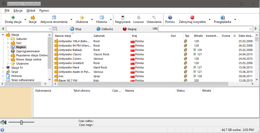Pick a random station with Losowo
Image resolution: width=260 pixels, height=133 pixels.
pyautogui.click(x=138, y=20)
